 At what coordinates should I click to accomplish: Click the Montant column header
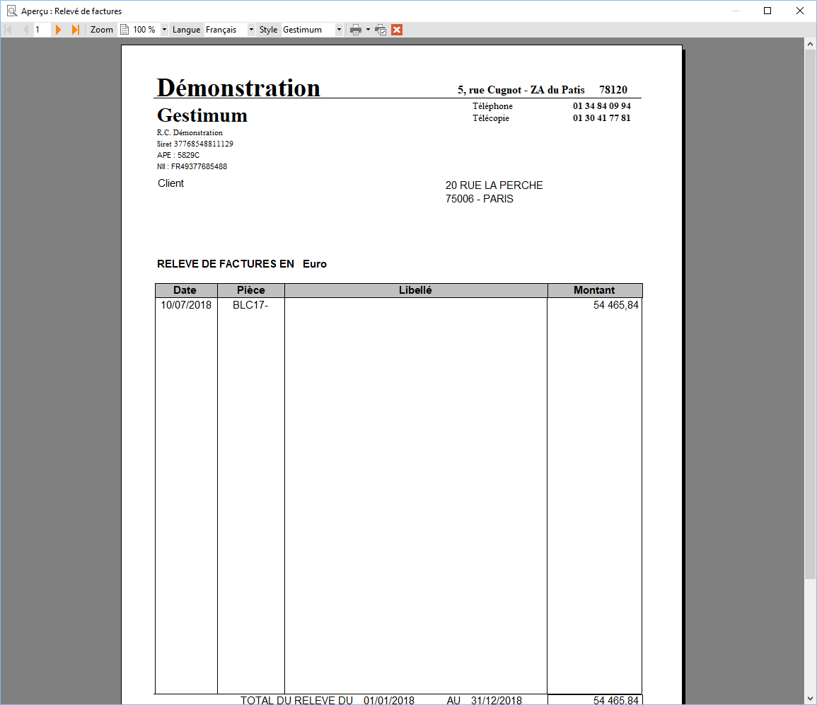pyautogui.click(x=594, y=290)
